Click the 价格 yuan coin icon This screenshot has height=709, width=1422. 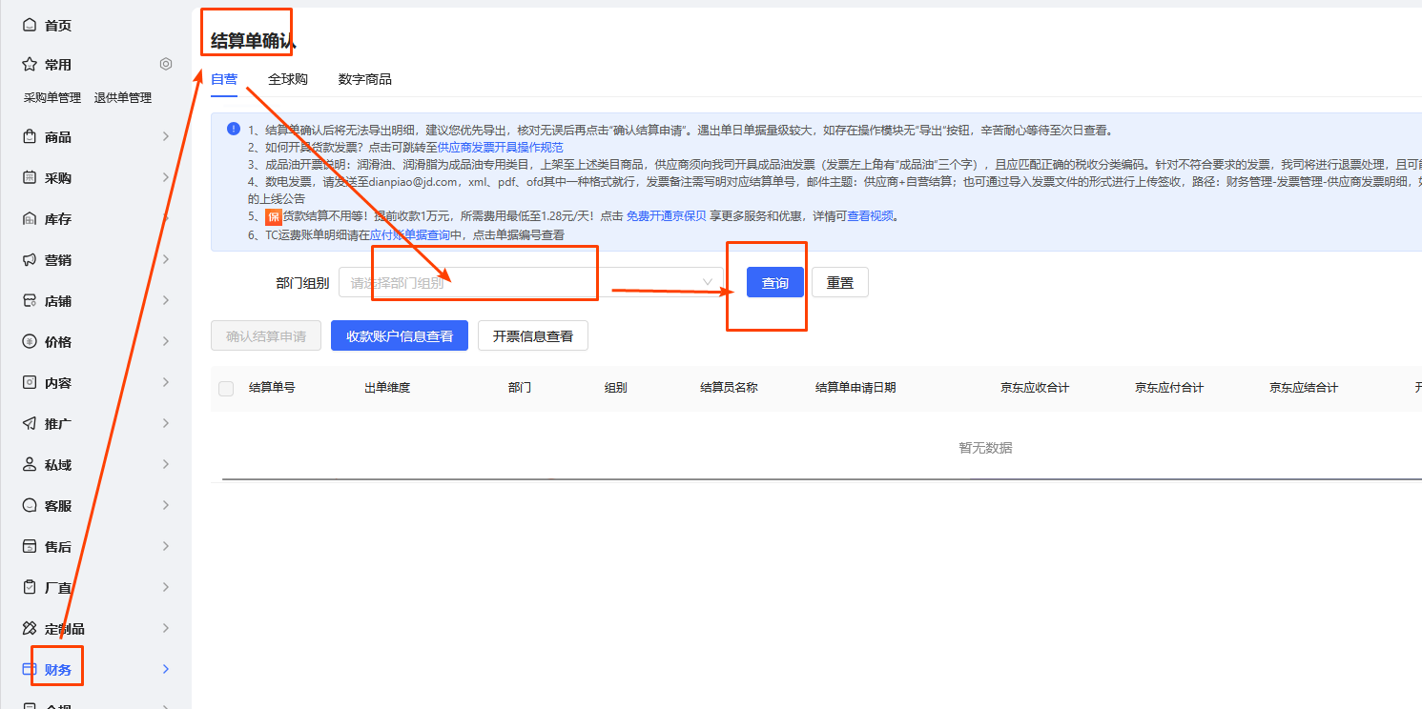30,342
